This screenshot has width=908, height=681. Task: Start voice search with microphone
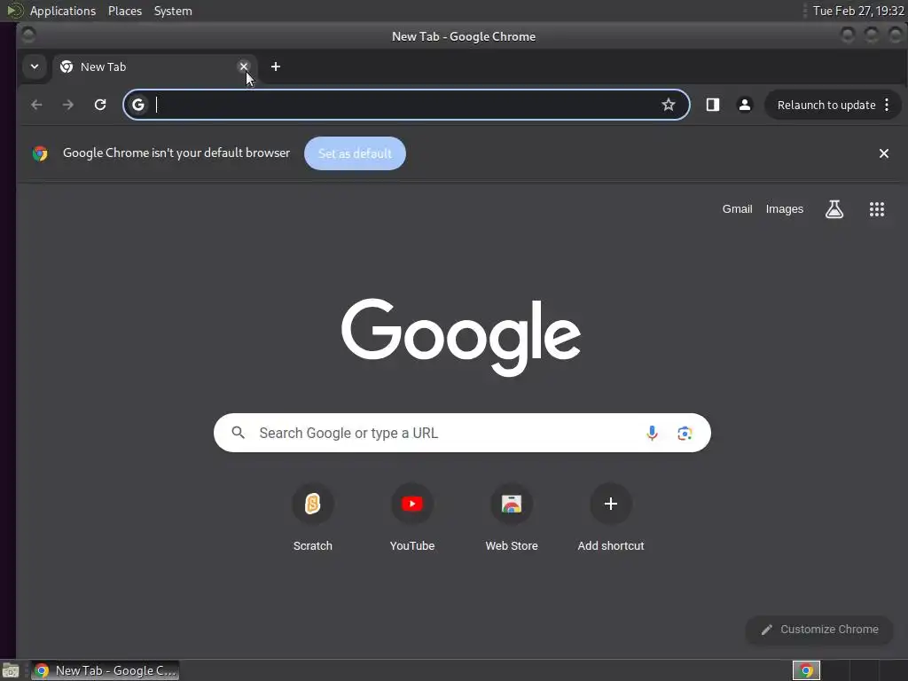click(652, 433)
